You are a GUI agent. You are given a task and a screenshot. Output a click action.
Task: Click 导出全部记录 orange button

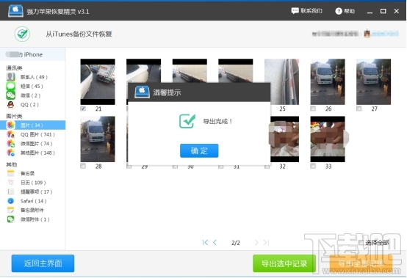click(361, 263)
